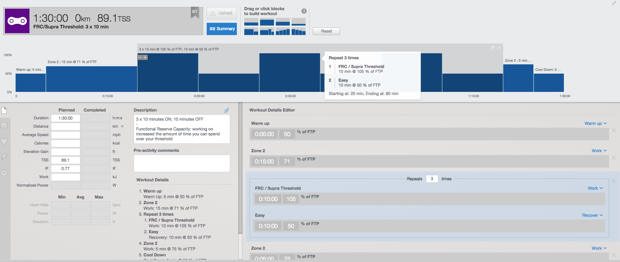Delete the last Zone 2 step

(614, 255)
